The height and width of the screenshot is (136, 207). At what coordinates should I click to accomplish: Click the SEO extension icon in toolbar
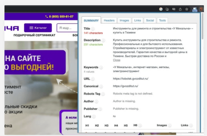coord(195,10)
